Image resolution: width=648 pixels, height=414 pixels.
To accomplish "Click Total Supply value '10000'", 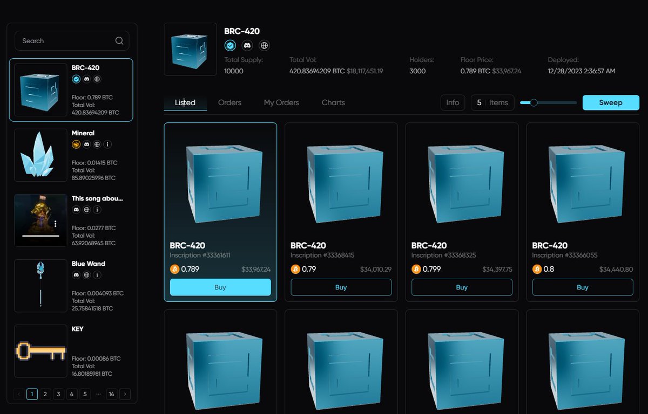I will [x=234, y=71].
